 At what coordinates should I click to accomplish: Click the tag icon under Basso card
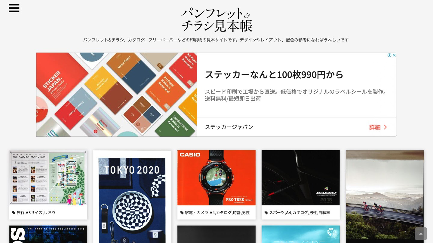point(266,213)
